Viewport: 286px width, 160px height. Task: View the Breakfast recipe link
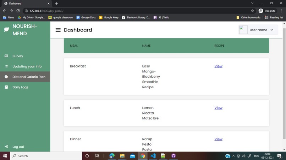point(218,66)
